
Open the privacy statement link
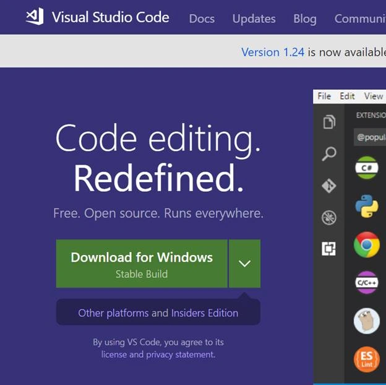coord(181,355)
